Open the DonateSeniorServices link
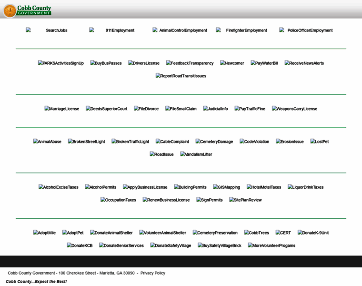Screen dimensions: 362x286 pos(121,245)
